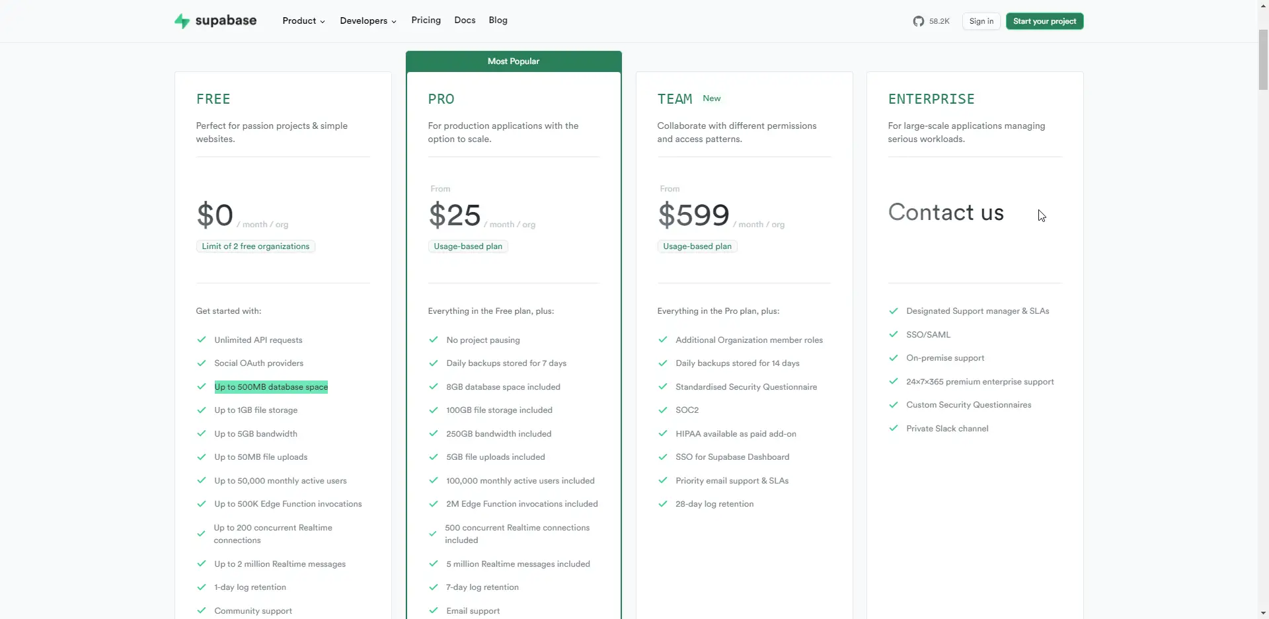Image resolution: width=1269 pixels, height=619 pixels.
Task: Click the scrollbar up arrow
Action: [1263, 5]
